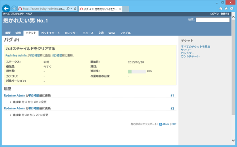The height and width of the screenshot is (147, 237).
Task: Click the scrollbar down arrow
Action: tap(233, 140)
